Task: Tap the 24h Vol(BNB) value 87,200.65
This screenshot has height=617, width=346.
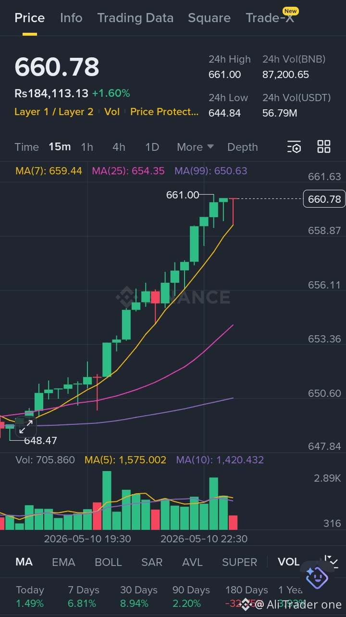Action: (x=285, y=75)
